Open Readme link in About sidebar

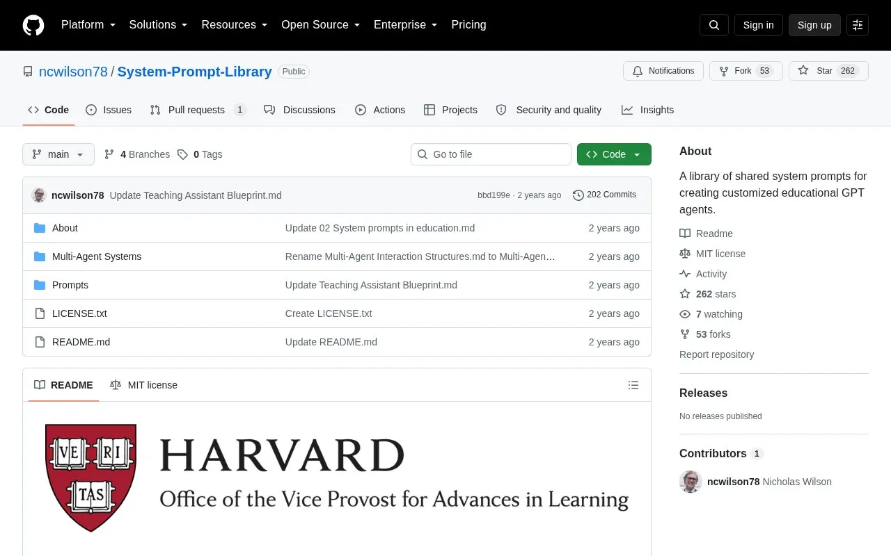(x=706, y=234)
